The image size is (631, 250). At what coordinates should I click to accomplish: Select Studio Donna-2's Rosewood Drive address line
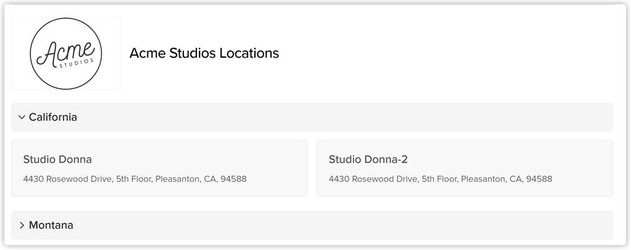[440, 179]
